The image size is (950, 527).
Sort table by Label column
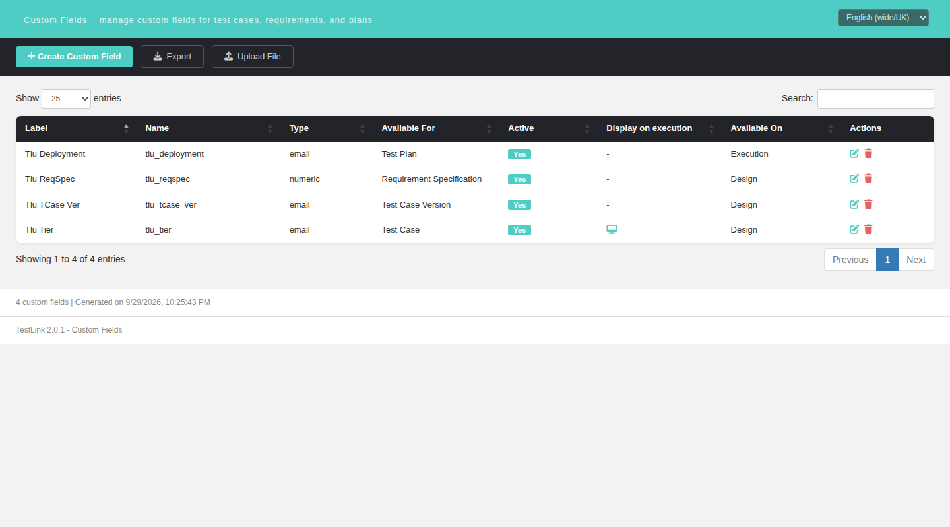pos(76,128)
